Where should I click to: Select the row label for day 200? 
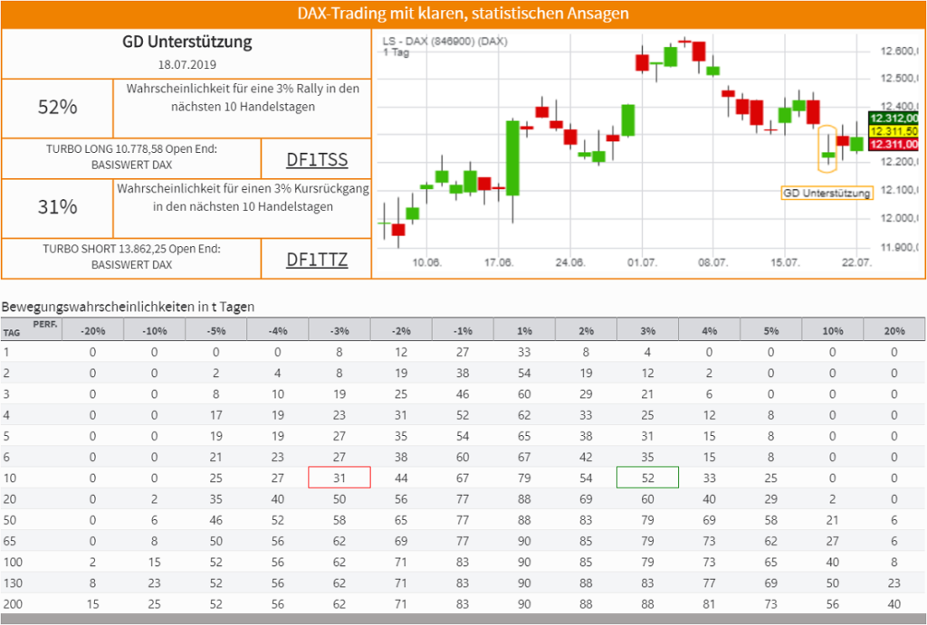(13, 604)
